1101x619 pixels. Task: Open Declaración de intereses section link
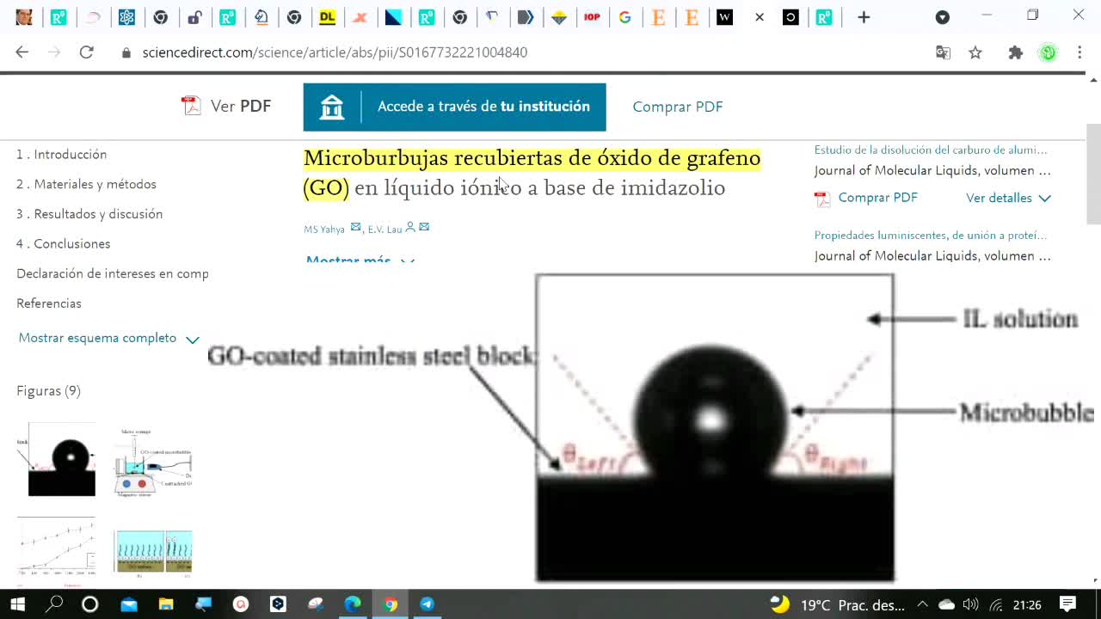[x=112, y=273]
